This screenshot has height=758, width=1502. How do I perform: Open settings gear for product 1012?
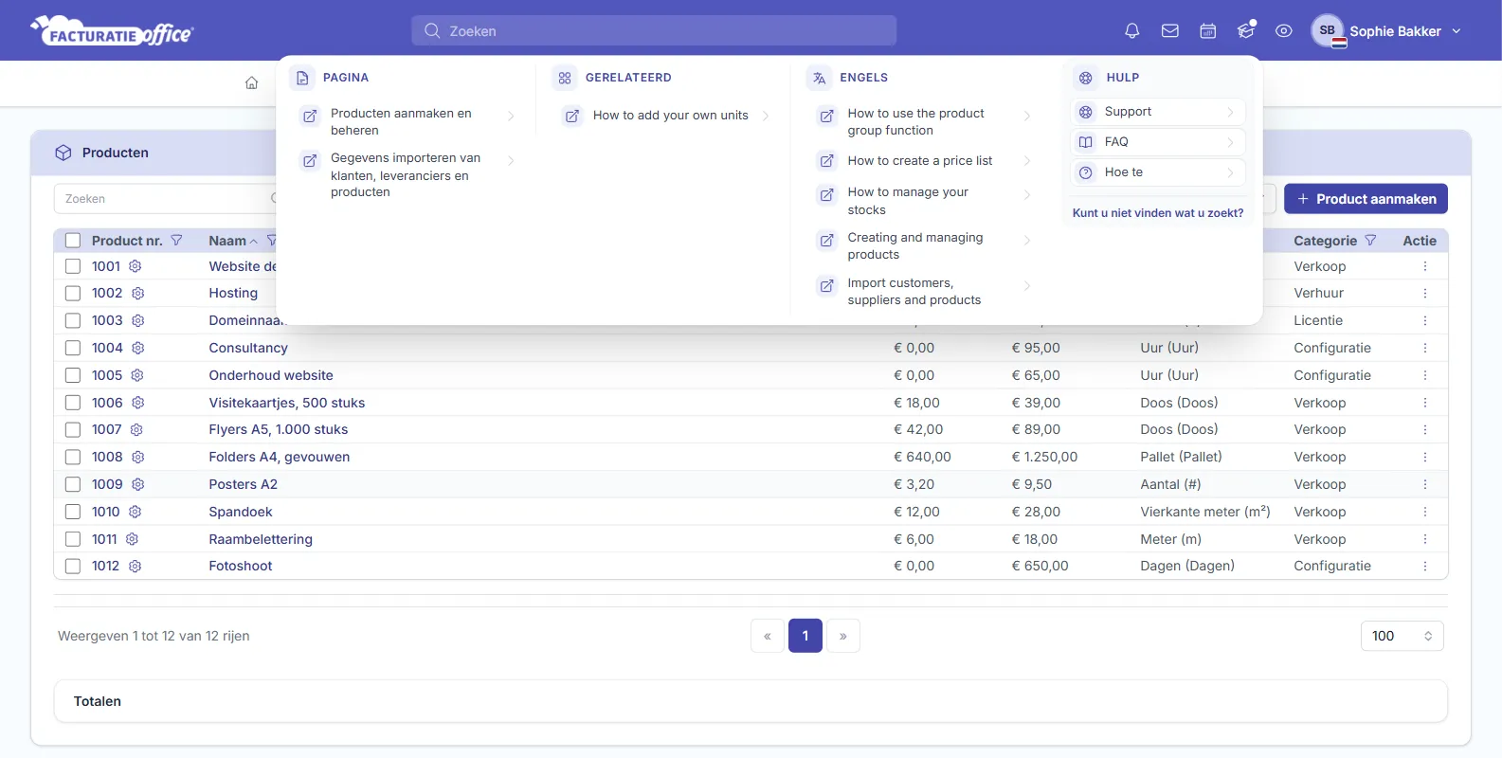click(x=135, y=566)
